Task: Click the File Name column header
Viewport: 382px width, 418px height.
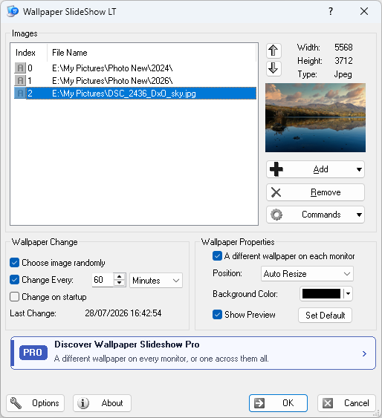Action: pyautogui.click(x=152, y=53)
